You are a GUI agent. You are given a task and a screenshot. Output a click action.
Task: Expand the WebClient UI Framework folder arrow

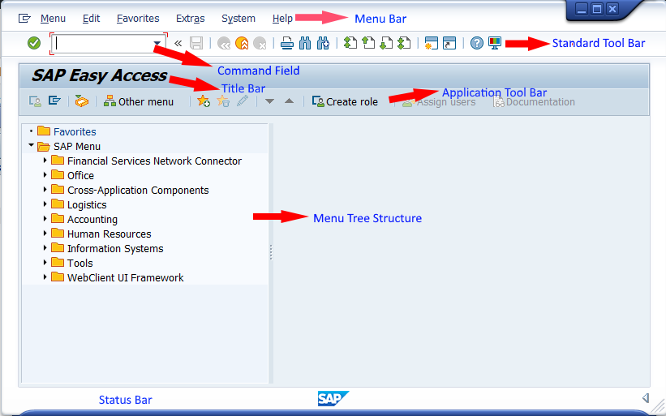[45, 277]
